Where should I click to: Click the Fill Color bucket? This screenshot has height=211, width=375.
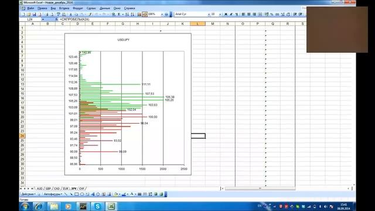(116, 194)
